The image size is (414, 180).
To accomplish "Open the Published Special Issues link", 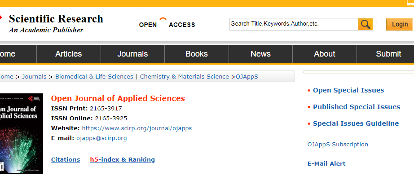I will (x=357, y=107).
